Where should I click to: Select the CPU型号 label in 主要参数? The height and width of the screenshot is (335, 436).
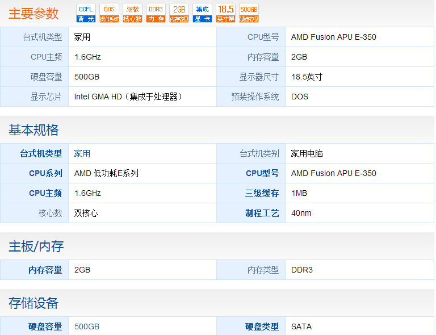(263, 37)
